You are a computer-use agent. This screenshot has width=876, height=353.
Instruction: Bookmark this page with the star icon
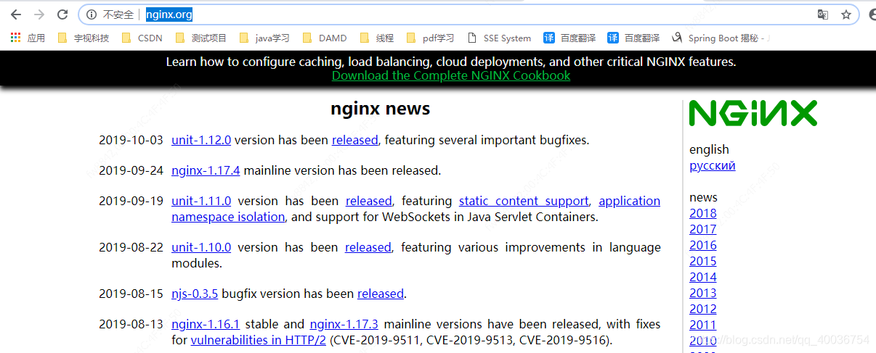coord(846,14)
